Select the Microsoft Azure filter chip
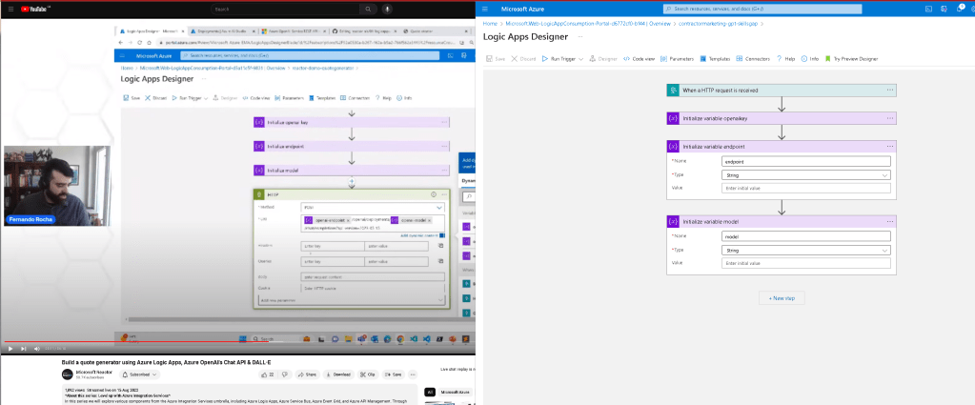 [x=454, y=392]
